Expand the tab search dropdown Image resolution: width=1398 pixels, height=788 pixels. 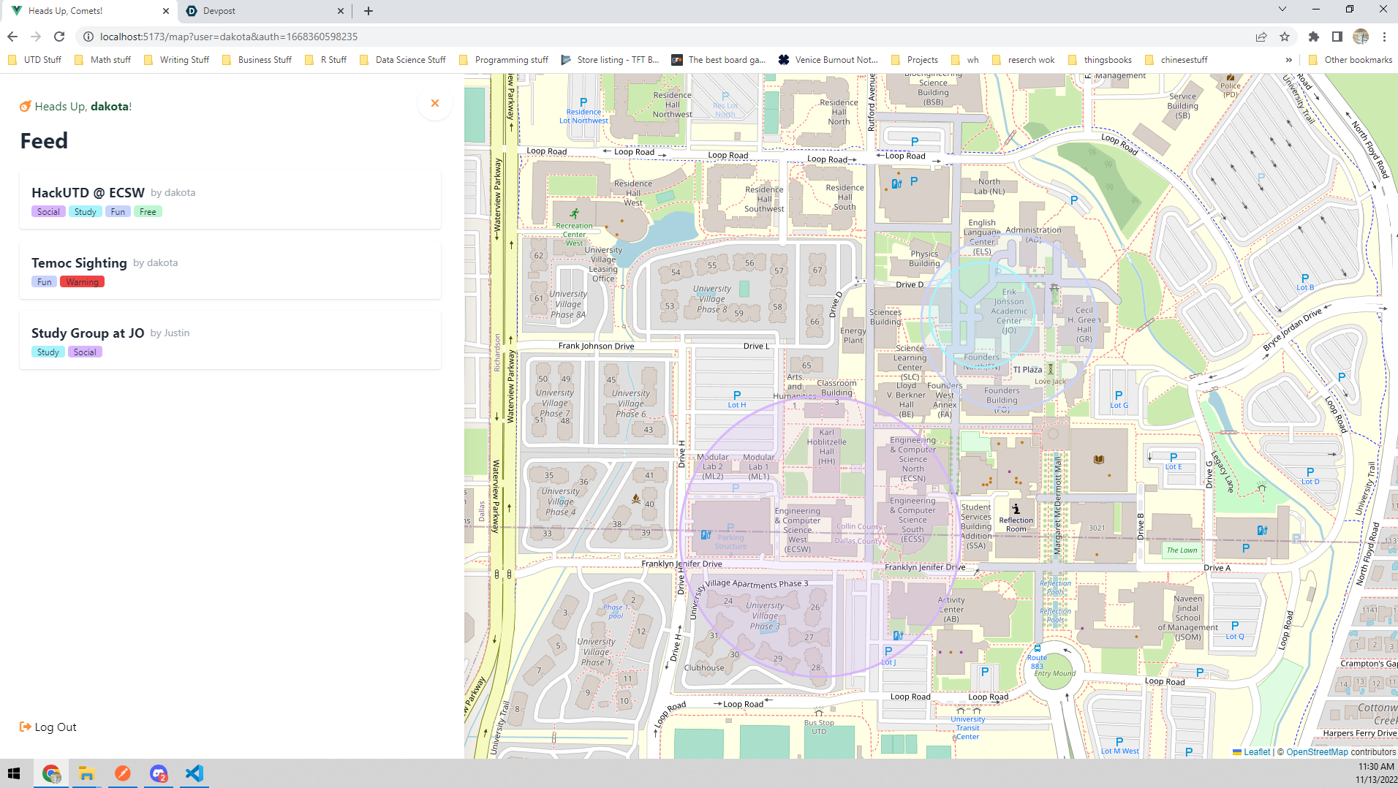pos(1282,10)
